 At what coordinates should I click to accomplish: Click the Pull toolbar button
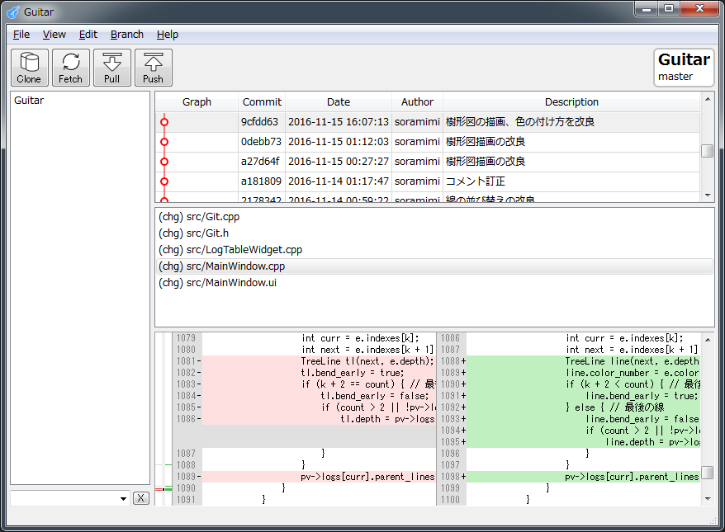point(112,68)
